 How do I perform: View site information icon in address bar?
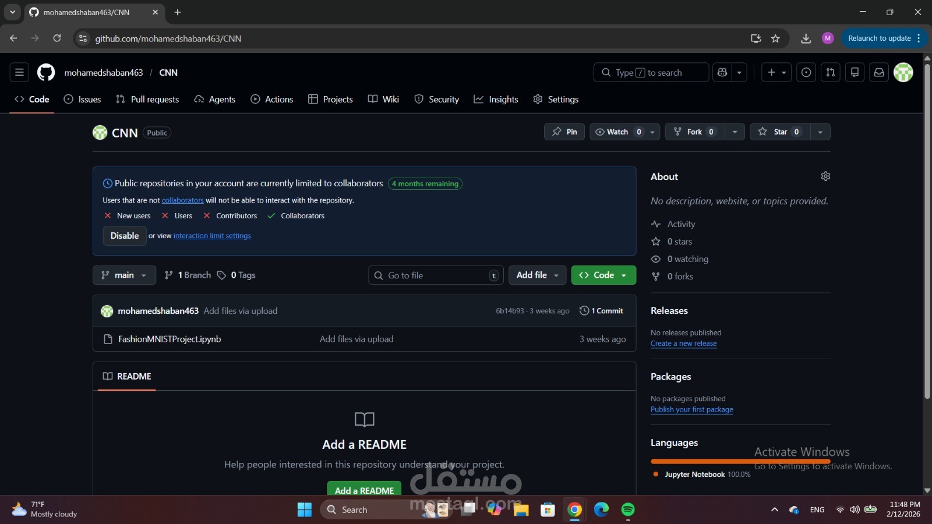tap(83, 38)
